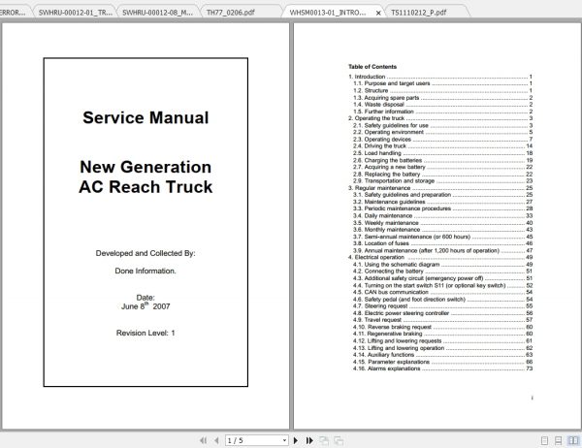The height and width of the screenshot is (448, 582).
Task: Click '4.9. Travel request' entry
Action: pyautogui.click(x=443, y=320)
